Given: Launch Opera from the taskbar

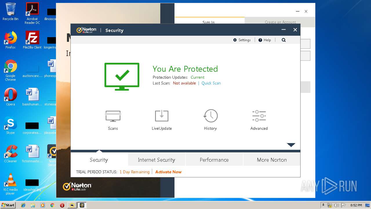Looking at the screenshot, I should (x=62, y=205).
